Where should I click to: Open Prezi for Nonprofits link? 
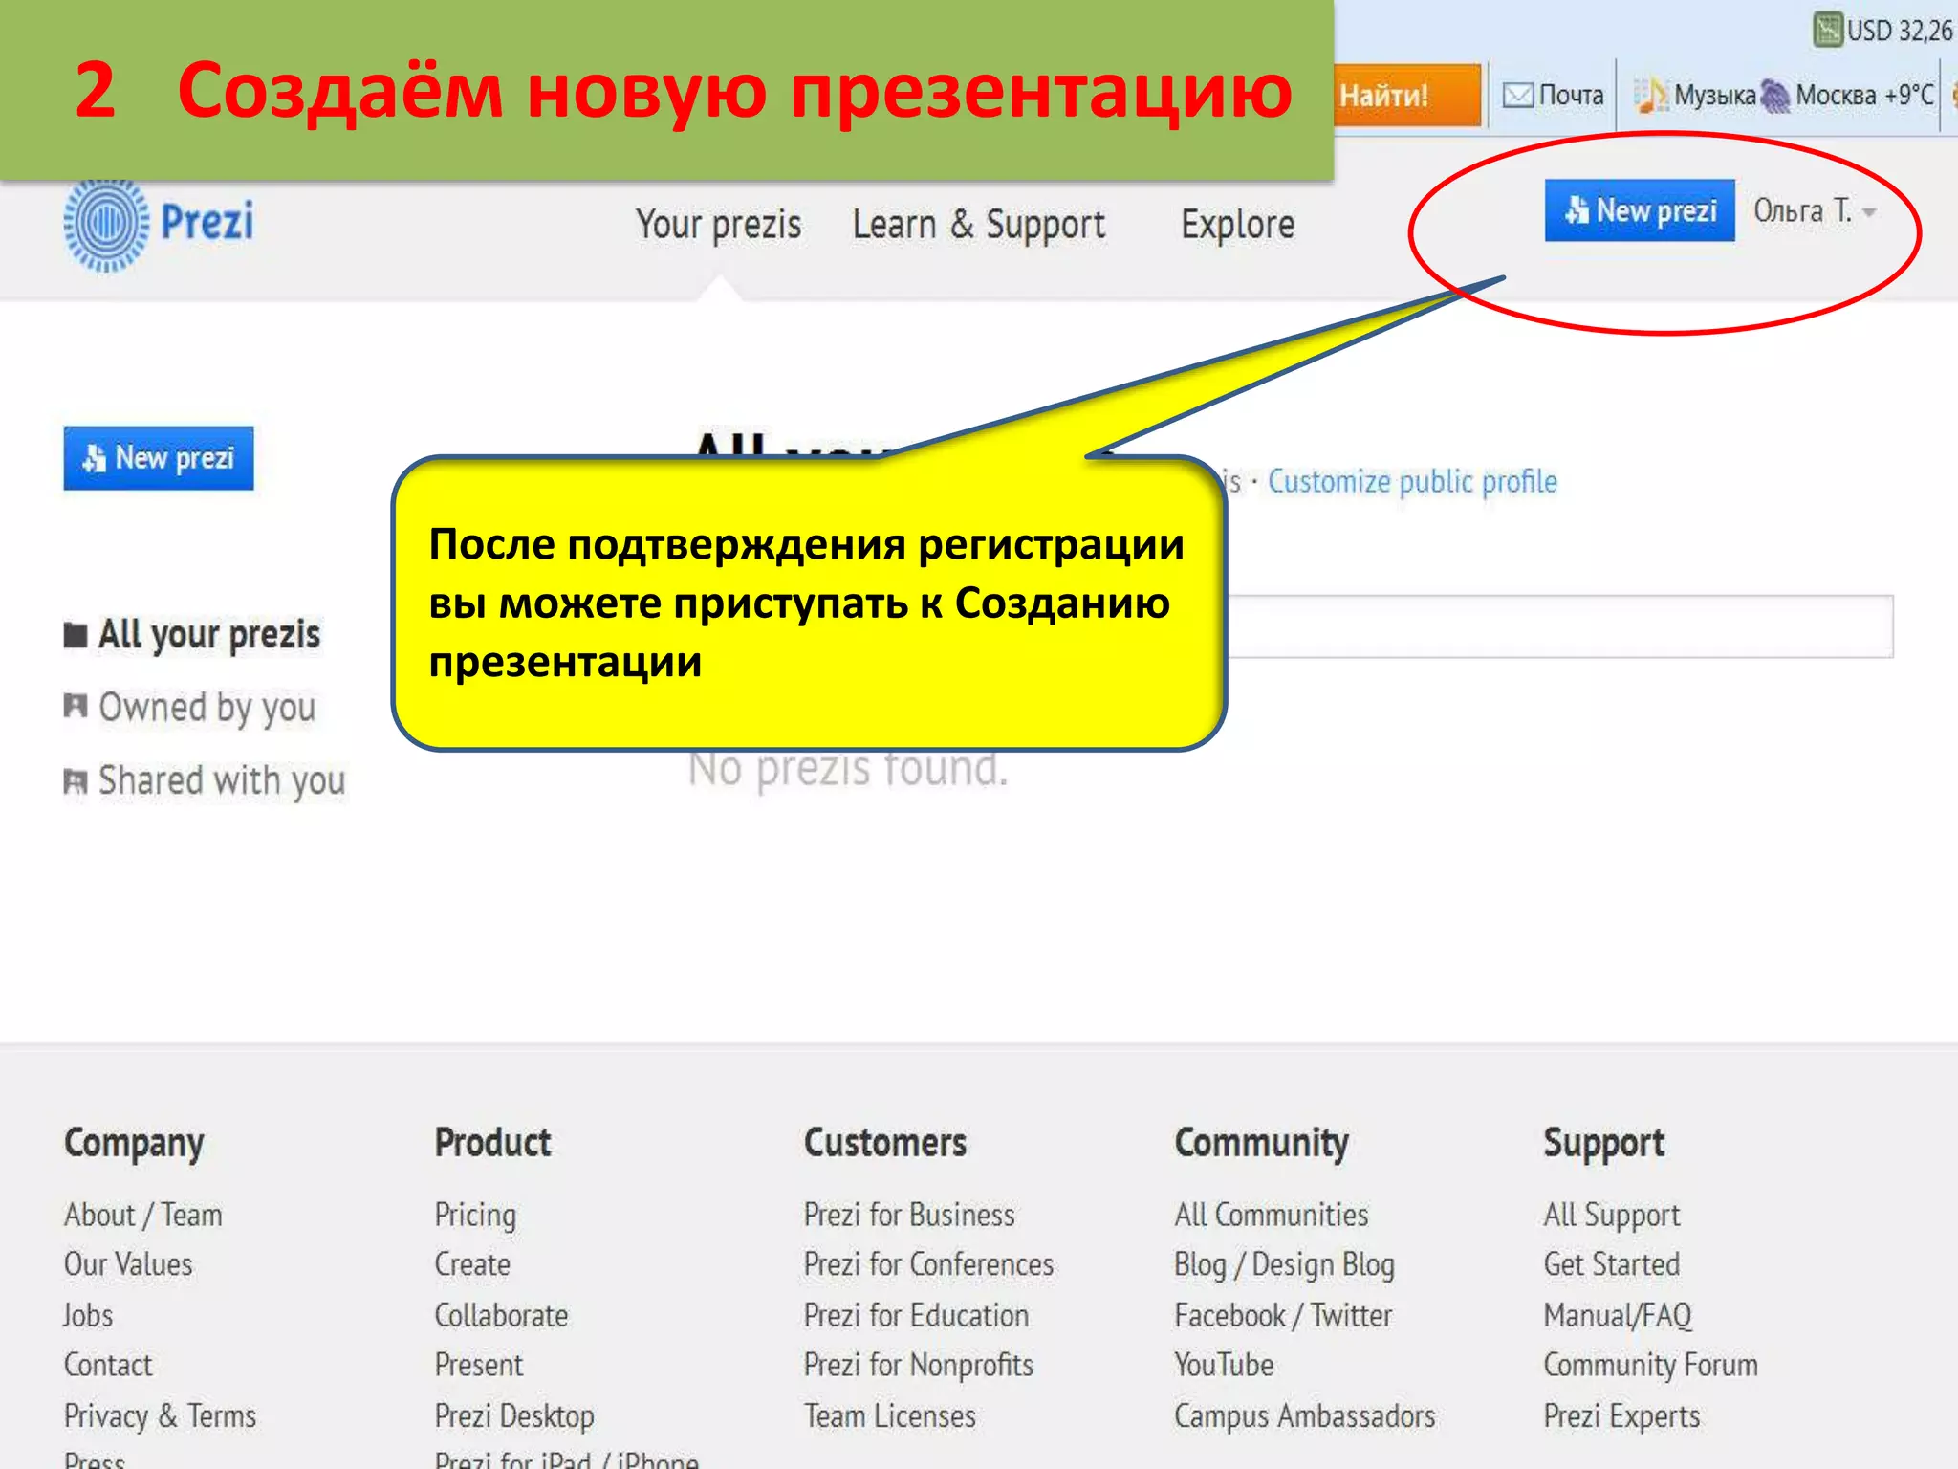pyautogui.click(x=919, y=1365)
